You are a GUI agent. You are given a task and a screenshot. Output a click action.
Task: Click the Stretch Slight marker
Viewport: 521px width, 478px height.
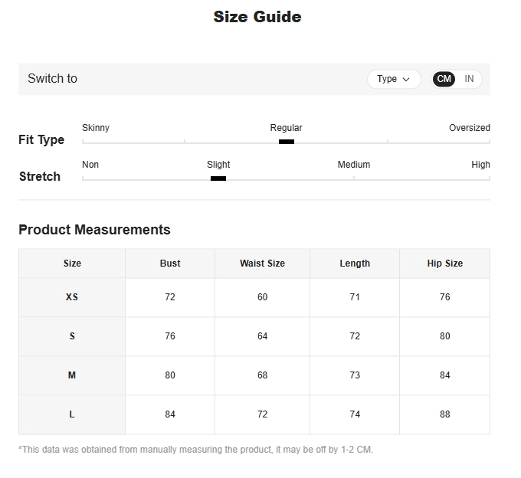tap(218, 178)
